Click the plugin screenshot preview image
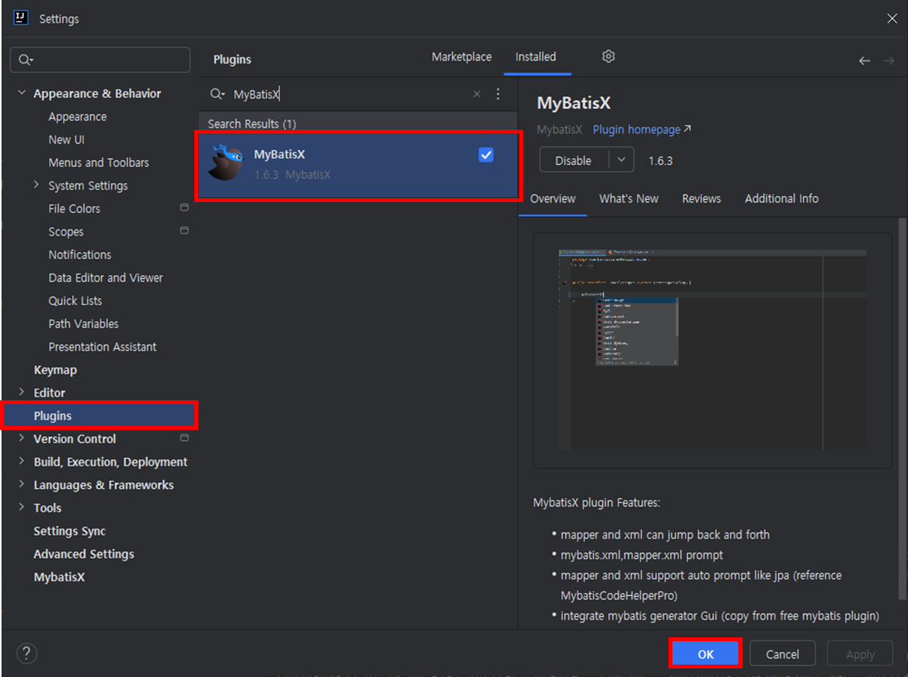Image resolution: width=908 pixels, height=677 pixels. (712, 350)
